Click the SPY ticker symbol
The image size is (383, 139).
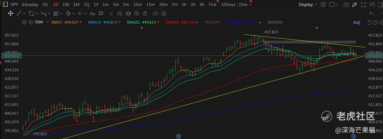coord(14,4)
